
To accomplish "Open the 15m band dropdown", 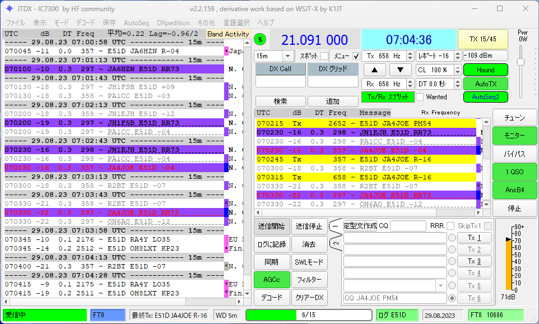I will (288, 56).
